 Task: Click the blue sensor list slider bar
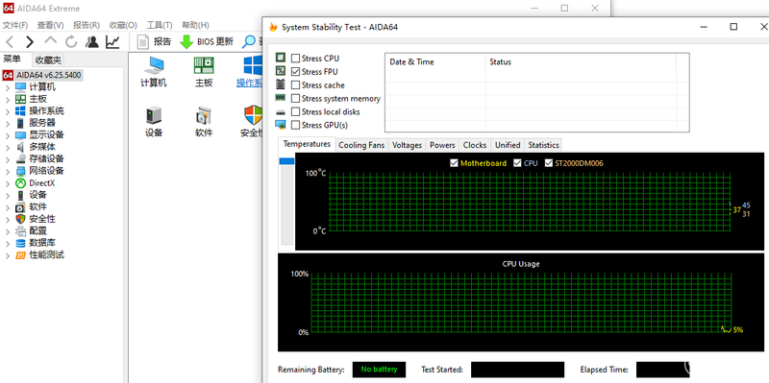pos(286,161)
